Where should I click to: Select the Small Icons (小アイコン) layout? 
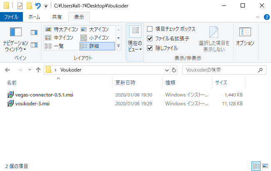(95, 38)
